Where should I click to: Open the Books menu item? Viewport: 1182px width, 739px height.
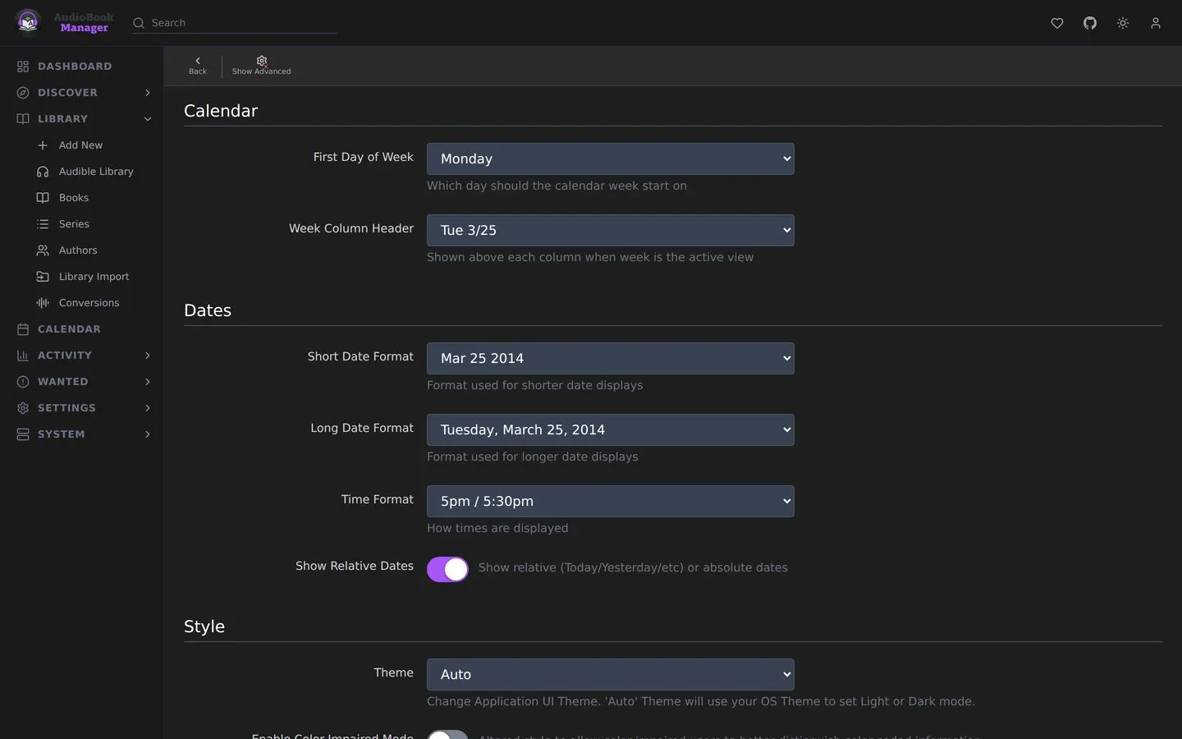tap(73, 198)
